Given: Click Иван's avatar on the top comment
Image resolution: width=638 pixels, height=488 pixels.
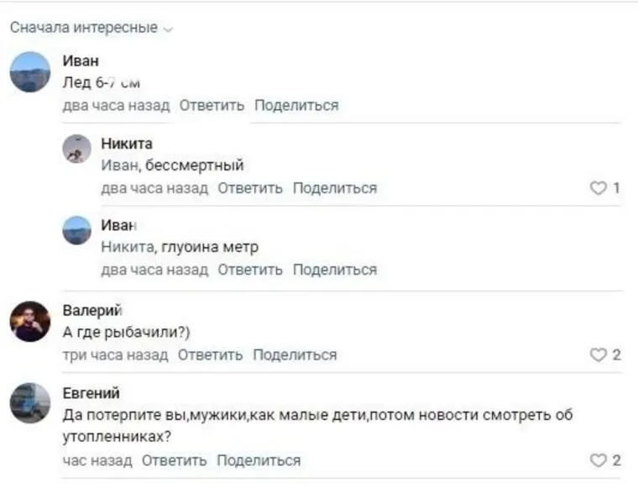Looking at the screenshot, I should (30, 72).
